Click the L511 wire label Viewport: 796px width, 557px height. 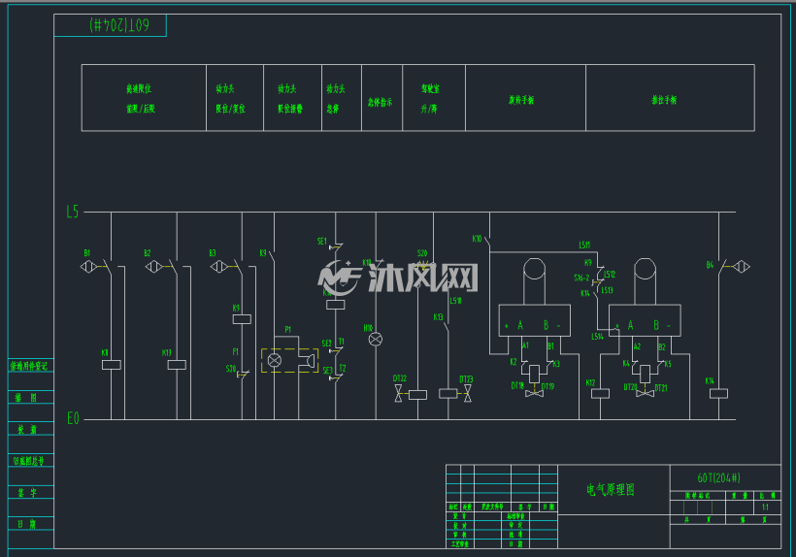[x=584, y=245]
